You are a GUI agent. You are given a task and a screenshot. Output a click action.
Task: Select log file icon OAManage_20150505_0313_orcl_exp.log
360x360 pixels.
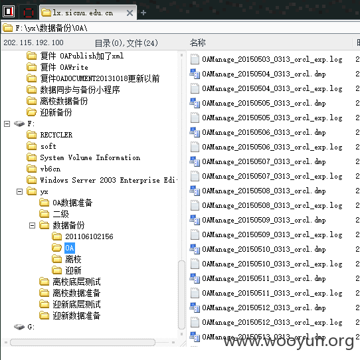[x=195, y=118]
